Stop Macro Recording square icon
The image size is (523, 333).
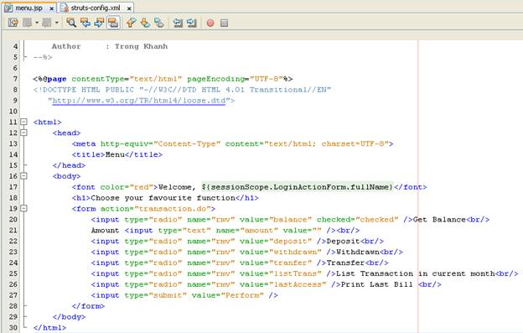pos(224,23)
